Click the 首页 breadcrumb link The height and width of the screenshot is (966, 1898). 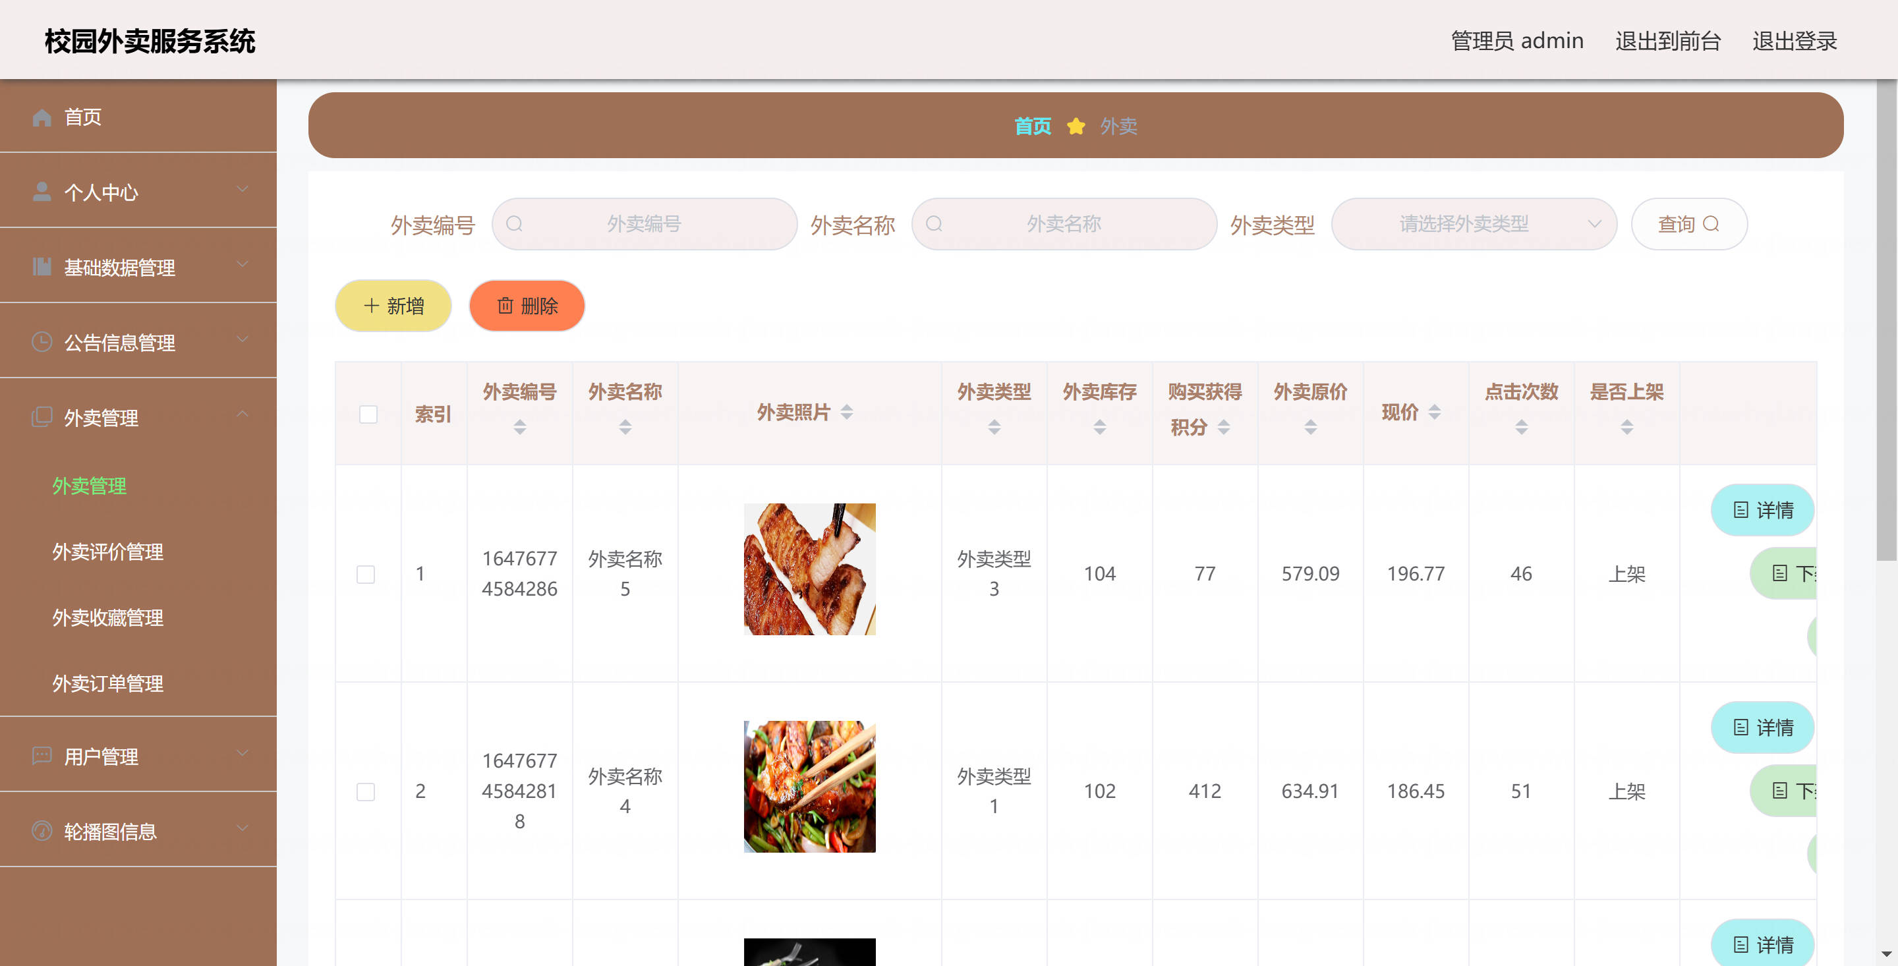(1032, 126)
